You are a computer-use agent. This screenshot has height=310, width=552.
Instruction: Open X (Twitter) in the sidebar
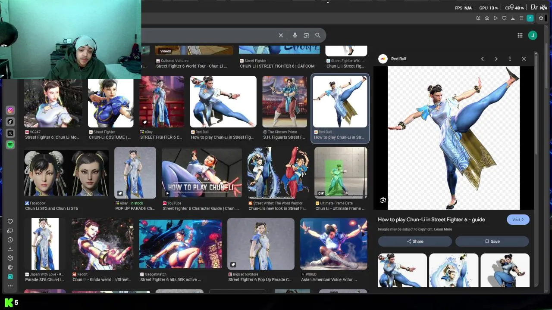(10, 133)
